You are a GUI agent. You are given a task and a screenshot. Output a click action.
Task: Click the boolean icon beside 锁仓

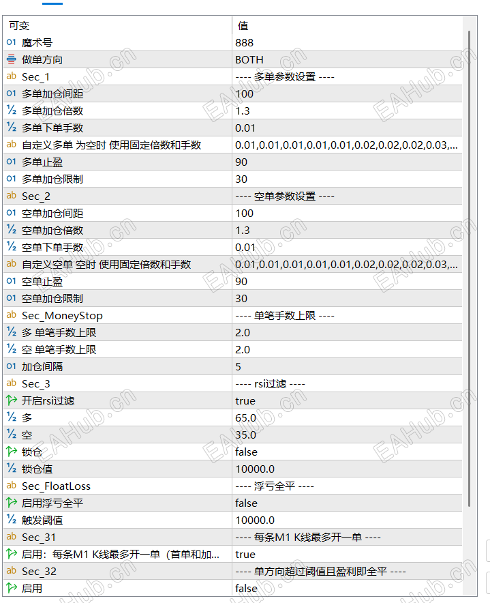tap(12, 452)
